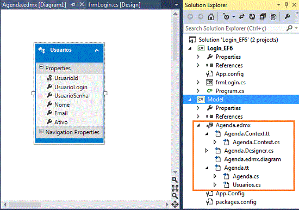Viewport: 299px width, 210px height.
Task: Expand the frmLogin.cs tree node
Action: click(x=198, y=83)
